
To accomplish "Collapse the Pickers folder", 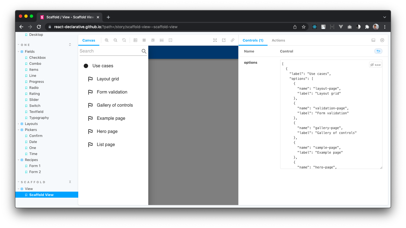I will 31,130.
